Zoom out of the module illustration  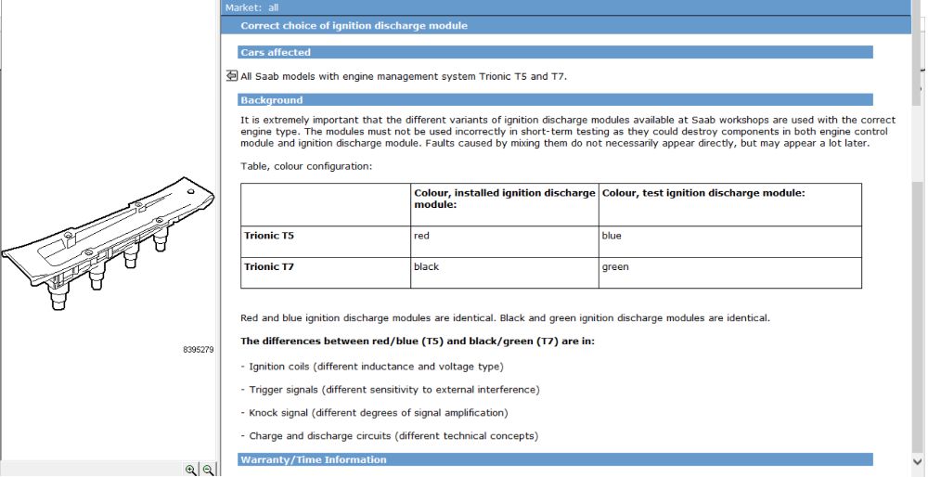point(208,470)
